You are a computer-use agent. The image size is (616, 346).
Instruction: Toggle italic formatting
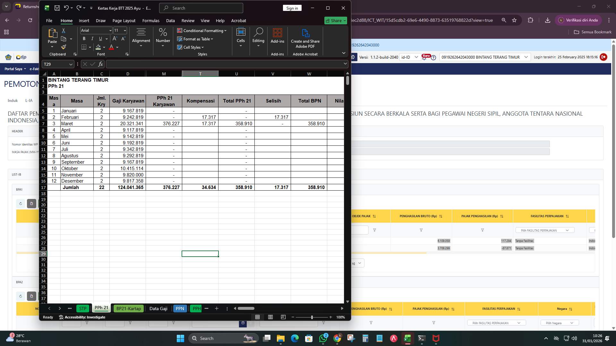92,39
